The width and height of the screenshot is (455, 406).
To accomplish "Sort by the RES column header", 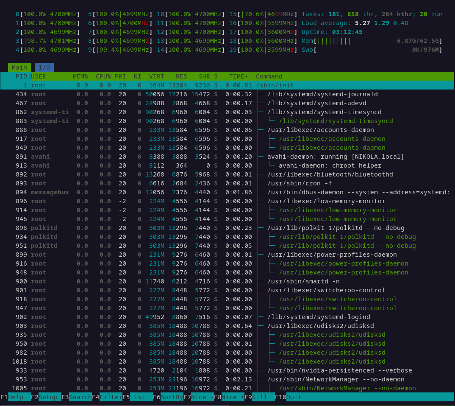I will pos(181,76).
